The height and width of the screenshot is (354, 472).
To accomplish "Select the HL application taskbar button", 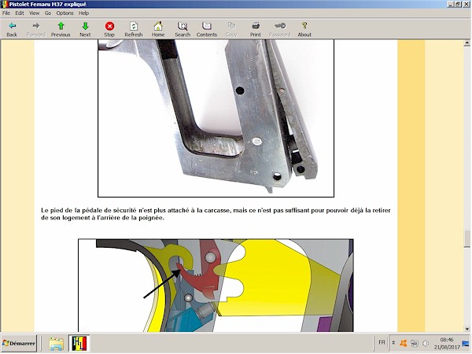I will point(79,344).
